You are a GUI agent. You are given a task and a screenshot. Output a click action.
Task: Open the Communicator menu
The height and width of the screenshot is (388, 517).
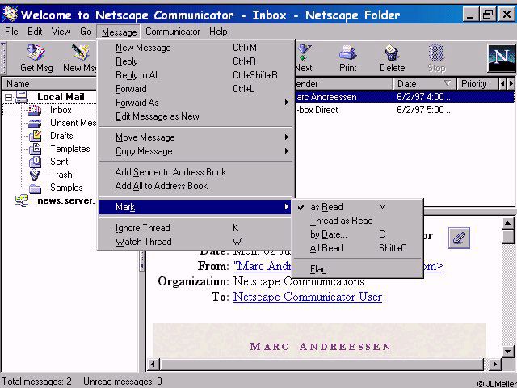172,32
